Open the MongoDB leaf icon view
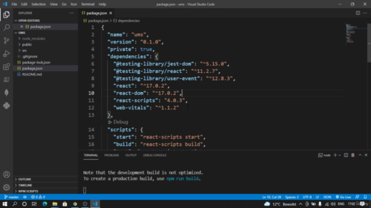The height and width of the screenshot is (208, 371). [x=6, y=92]
